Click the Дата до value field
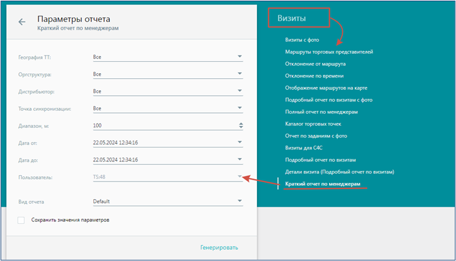The height and width of the screenshot is (261, 456). point(168,159)
